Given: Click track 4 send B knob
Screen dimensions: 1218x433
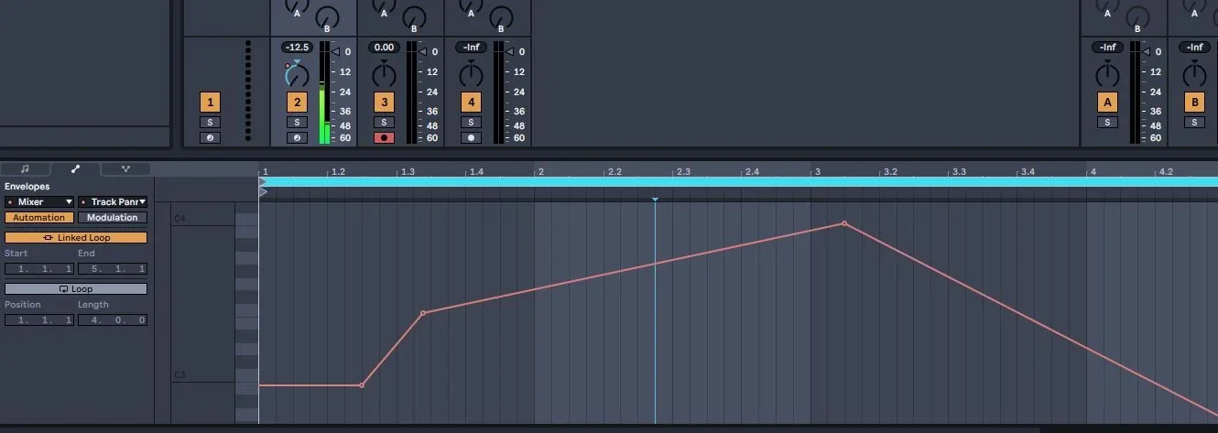Looking at the screenshot, I should coord(501,17).
